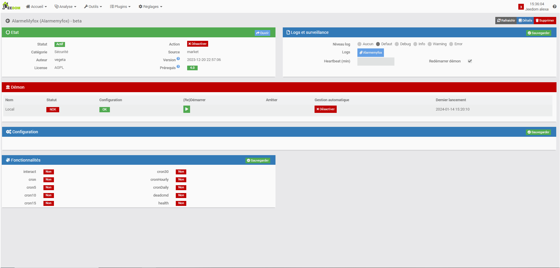560x268 pixels.
Task: Click the Jeedom logo icon
Action: [x=11, y=6]
